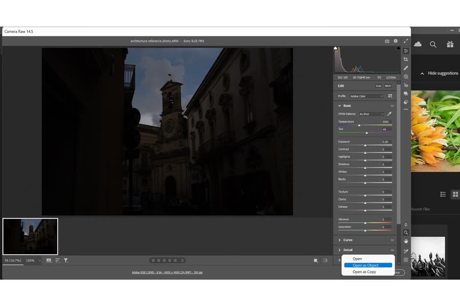Switch Photoshop home to list view
Viewport: 460px width, 307px height.
tap(443, 194)
